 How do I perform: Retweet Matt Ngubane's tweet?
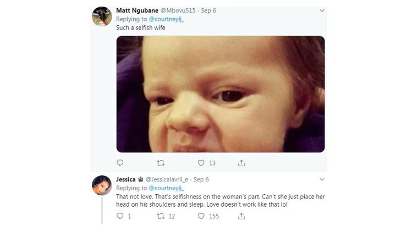pos(161,163)
